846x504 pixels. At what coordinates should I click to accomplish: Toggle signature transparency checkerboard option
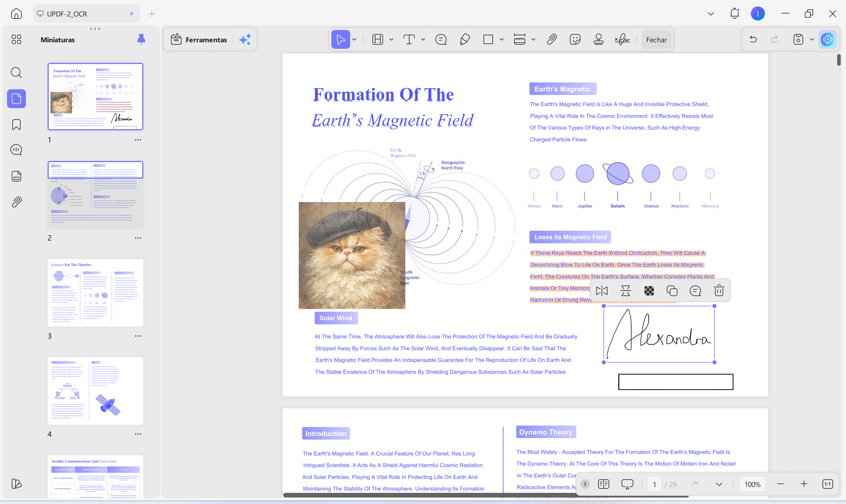coord(649,291)
